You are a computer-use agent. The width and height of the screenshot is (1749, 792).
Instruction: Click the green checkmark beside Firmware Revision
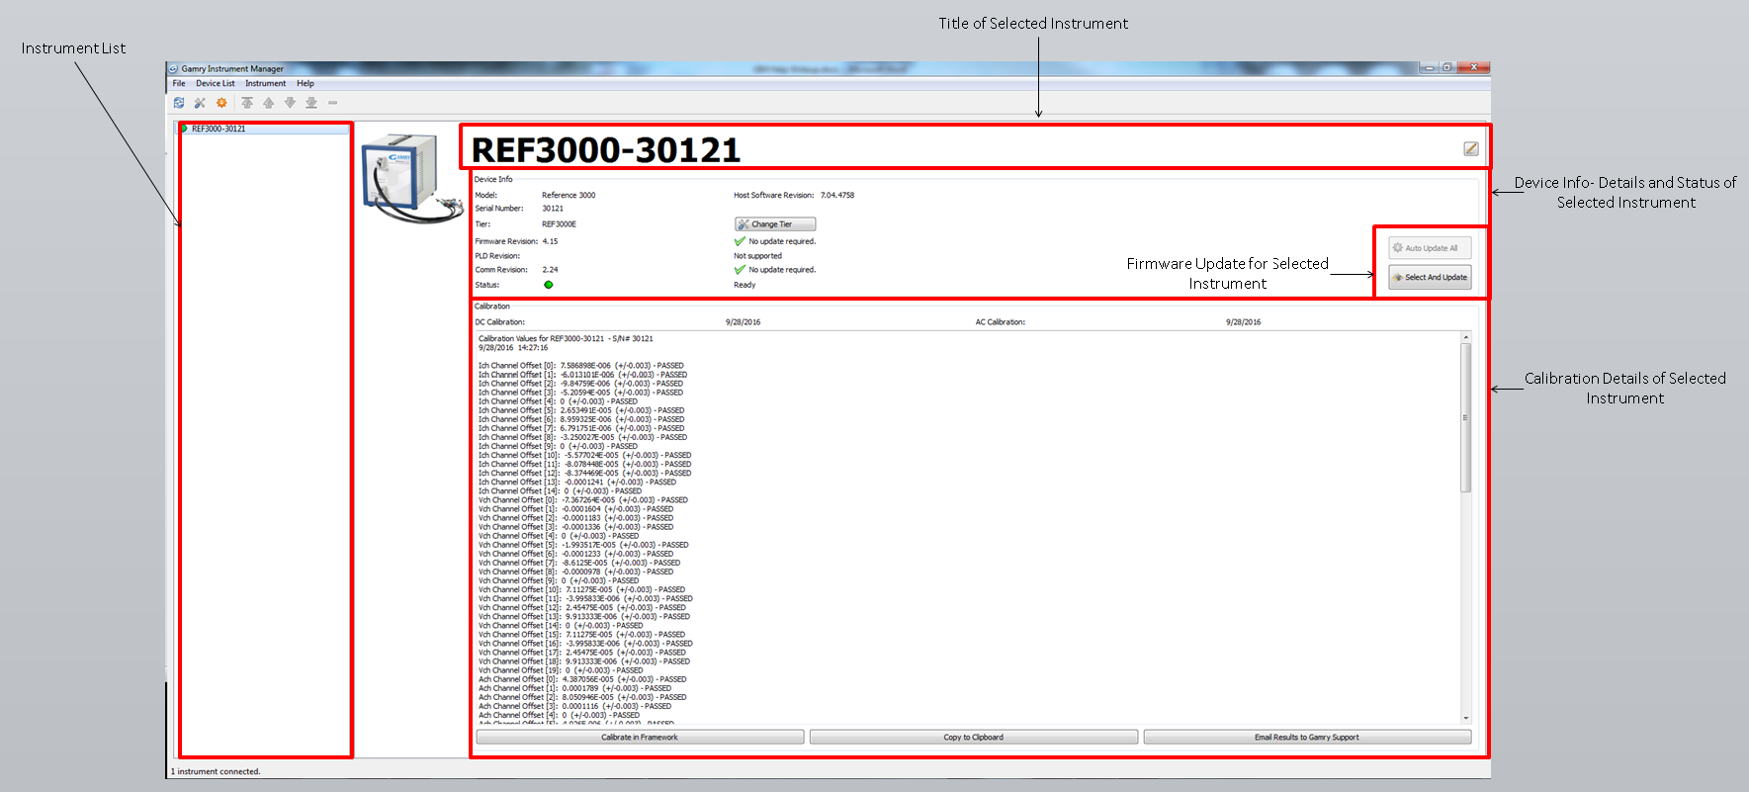tap(740, 241)
